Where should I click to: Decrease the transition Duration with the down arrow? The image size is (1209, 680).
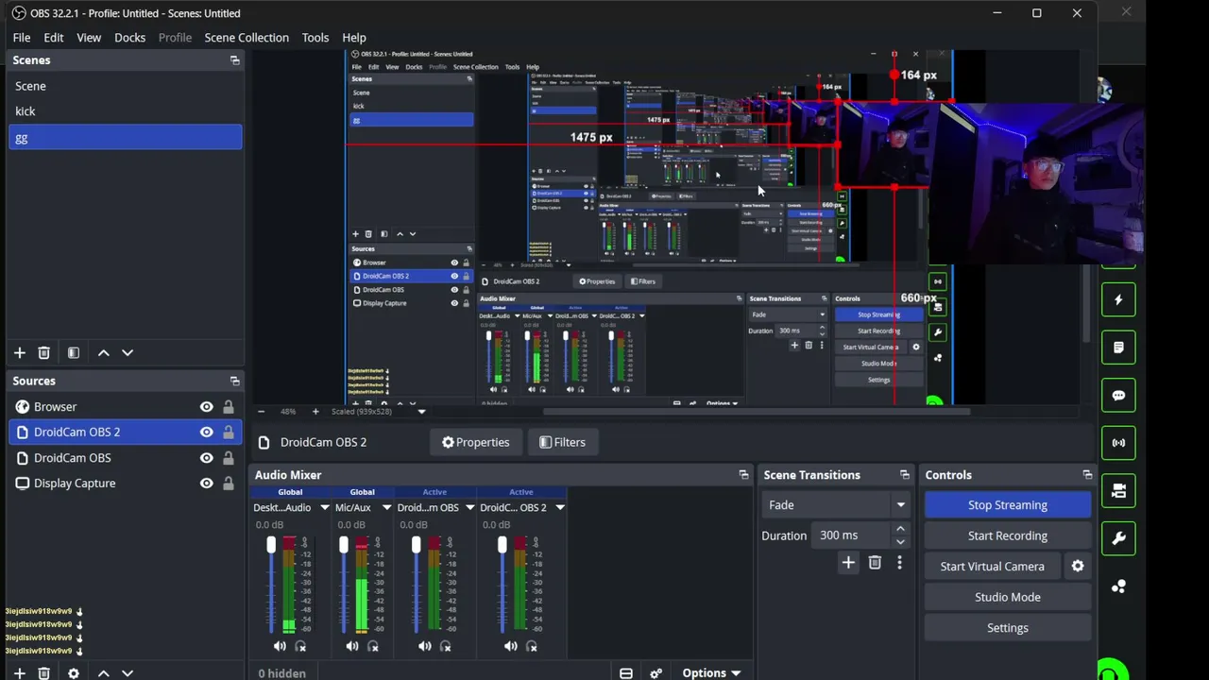click(900, 542)
